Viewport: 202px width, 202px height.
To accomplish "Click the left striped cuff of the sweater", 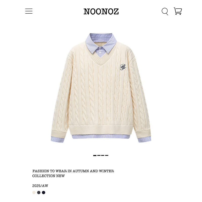I will (x=58, y=140).
